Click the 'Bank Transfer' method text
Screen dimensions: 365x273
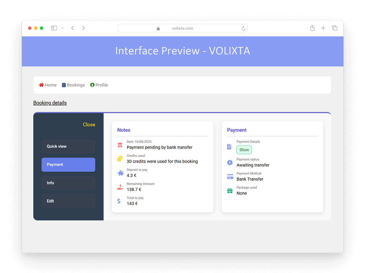point(250,179)
